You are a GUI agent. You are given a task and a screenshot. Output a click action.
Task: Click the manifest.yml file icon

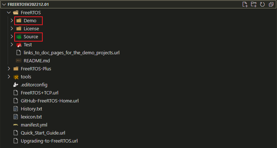click(x=16, y=125)
